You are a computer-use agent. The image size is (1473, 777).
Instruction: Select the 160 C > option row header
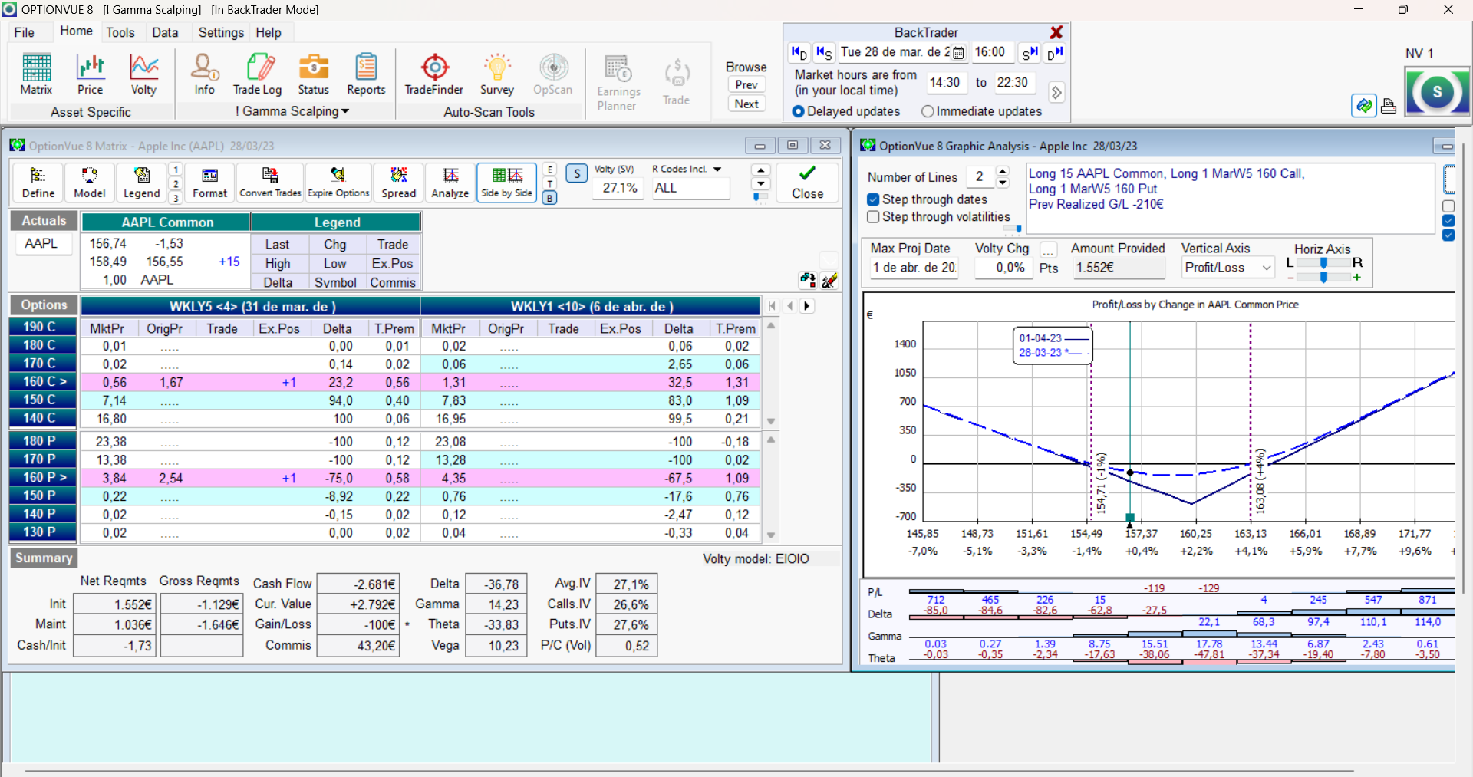43,381
